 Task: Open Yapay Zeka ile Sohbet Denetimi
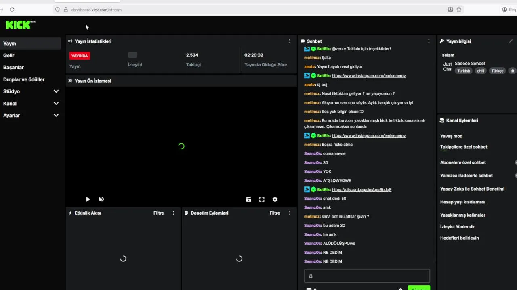(472, 189)
